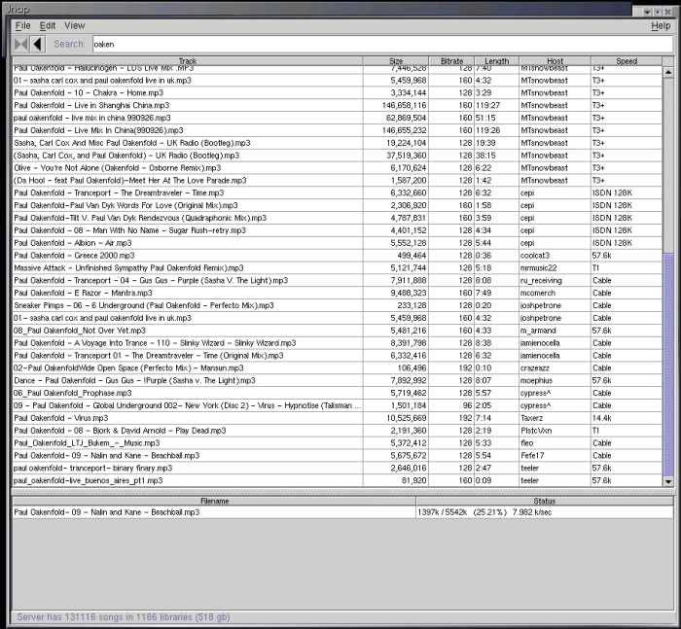The image size is (681, 629).
Task: Click the results list scrollbar thumb
Action: click(668, 365)
